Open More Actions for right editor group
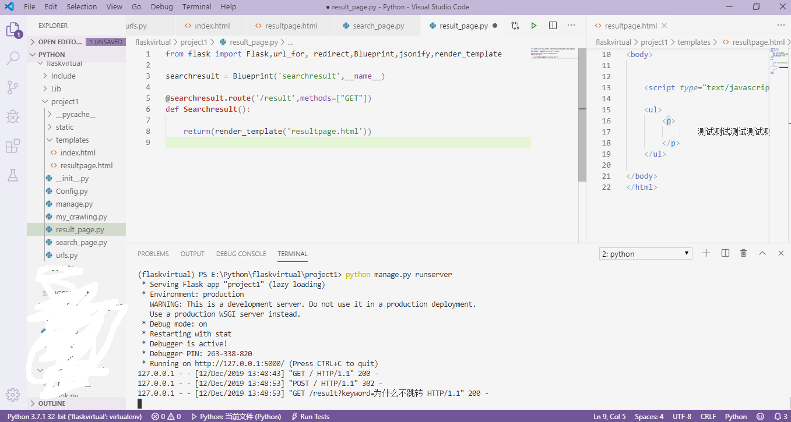 (781, 26)
